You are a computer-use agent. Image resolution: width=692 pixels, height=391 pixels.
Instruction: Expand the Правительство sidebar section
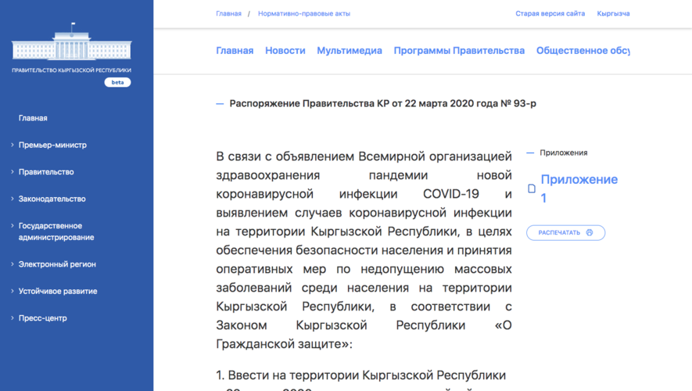pyautogui.click(x=46, y=172)
